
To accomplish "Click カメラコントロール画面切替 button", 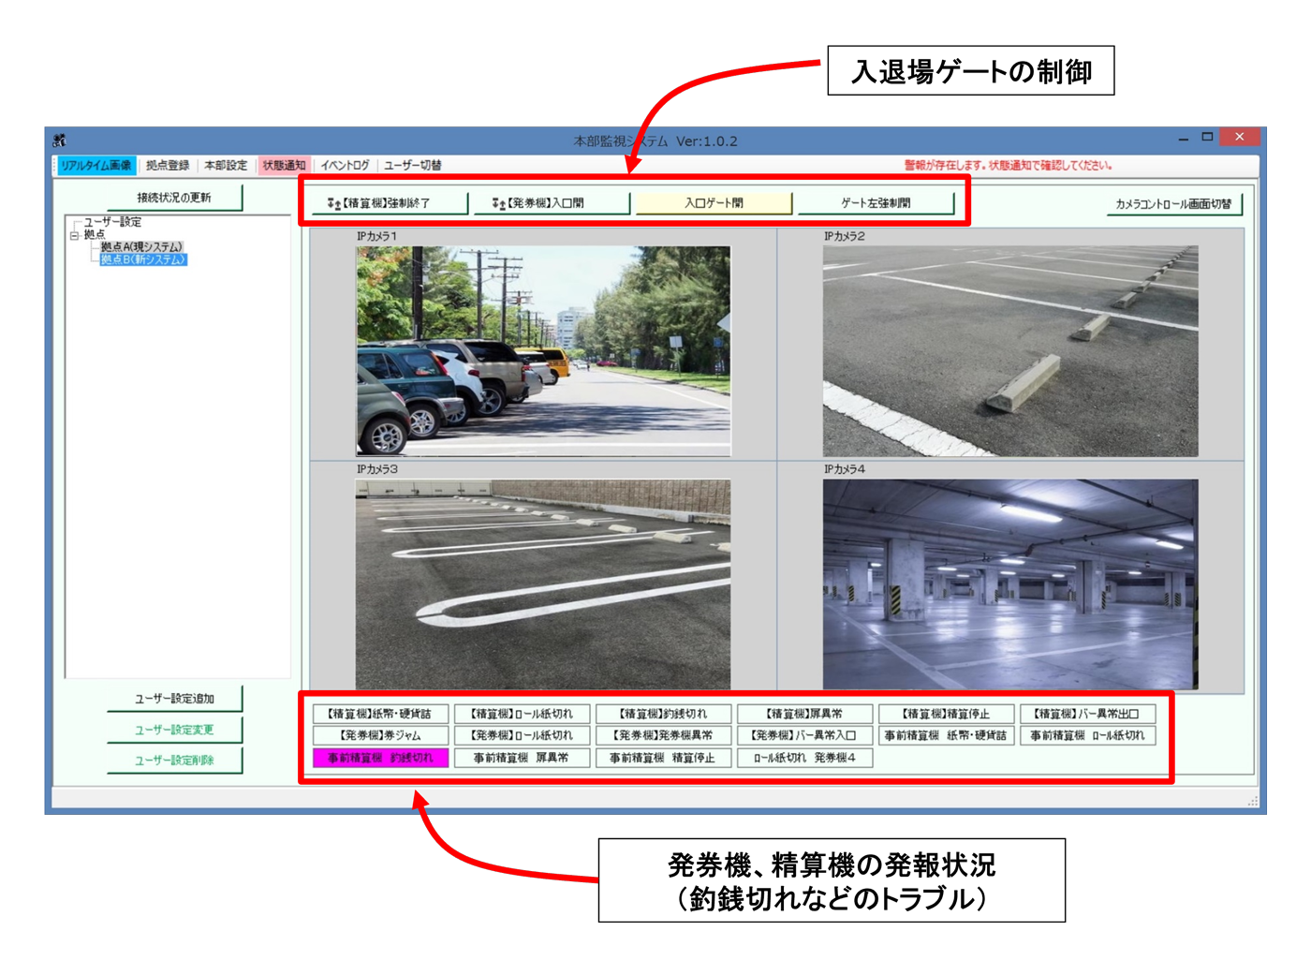I will tap(1174, 204).
